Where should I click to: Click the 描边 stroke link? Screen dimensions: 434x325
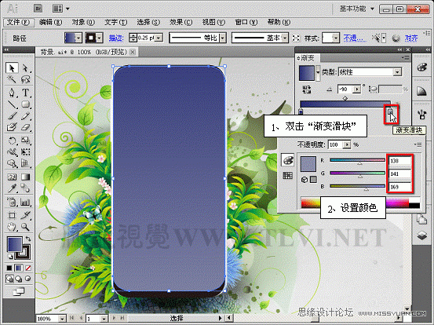(116, 38)
